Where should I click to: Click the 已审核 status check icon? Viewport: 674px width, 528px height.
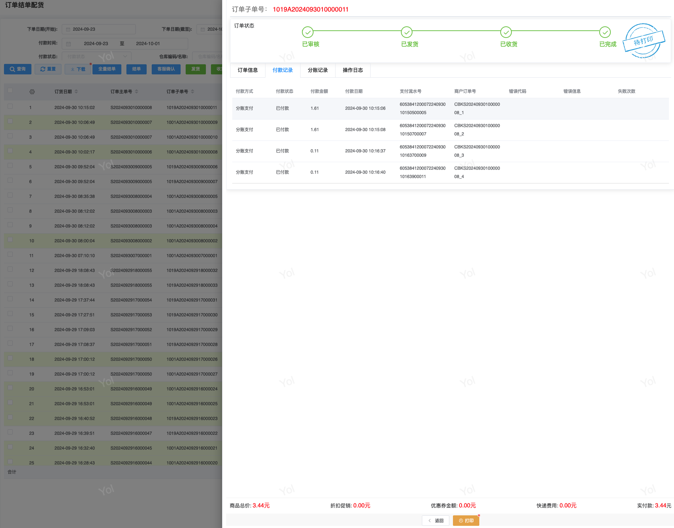coord(307,32)
